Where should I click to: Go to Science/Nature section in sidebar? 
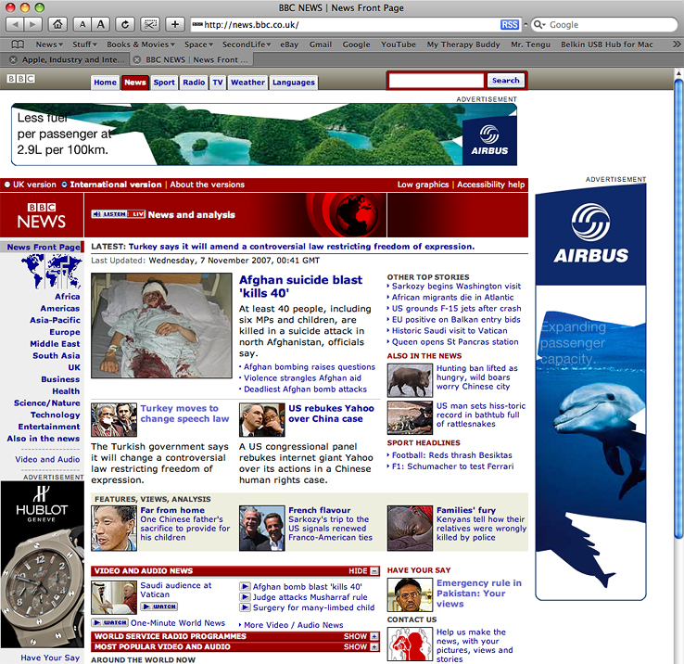[46, 402]
